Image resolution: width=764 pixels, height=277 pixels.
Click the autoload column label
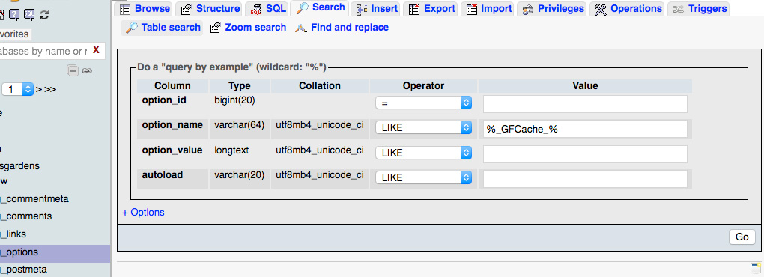pyautogui.click(x=163, y=174)
